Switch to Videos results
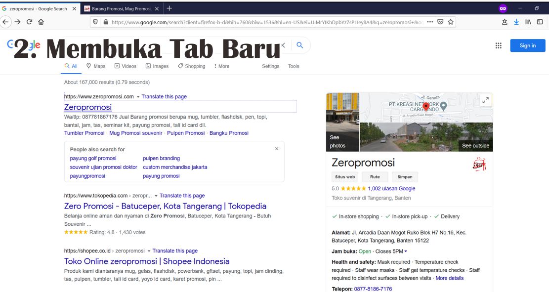Screen dimensions: 549x292 coord(126,66)
